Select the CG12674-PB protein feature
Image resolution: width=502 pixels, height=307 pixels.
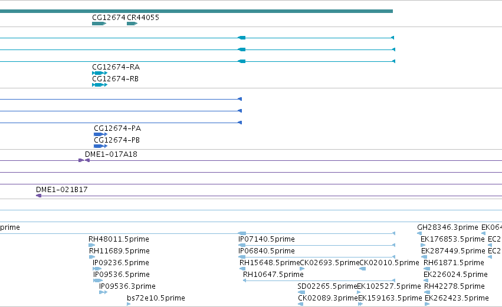coord(100,146)
